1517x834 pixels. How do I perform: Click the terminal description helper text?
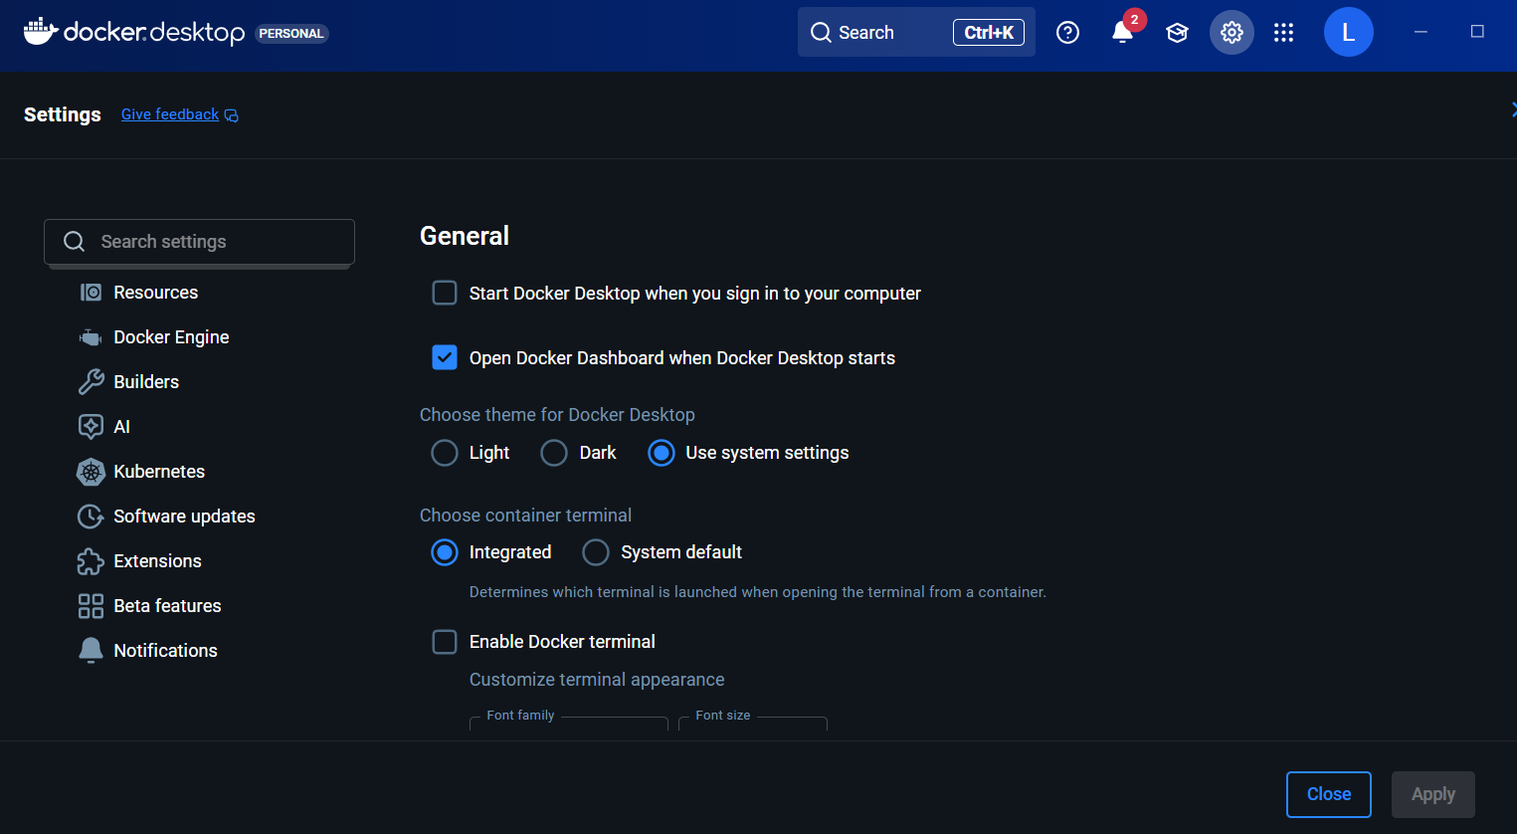pos(758,592)
